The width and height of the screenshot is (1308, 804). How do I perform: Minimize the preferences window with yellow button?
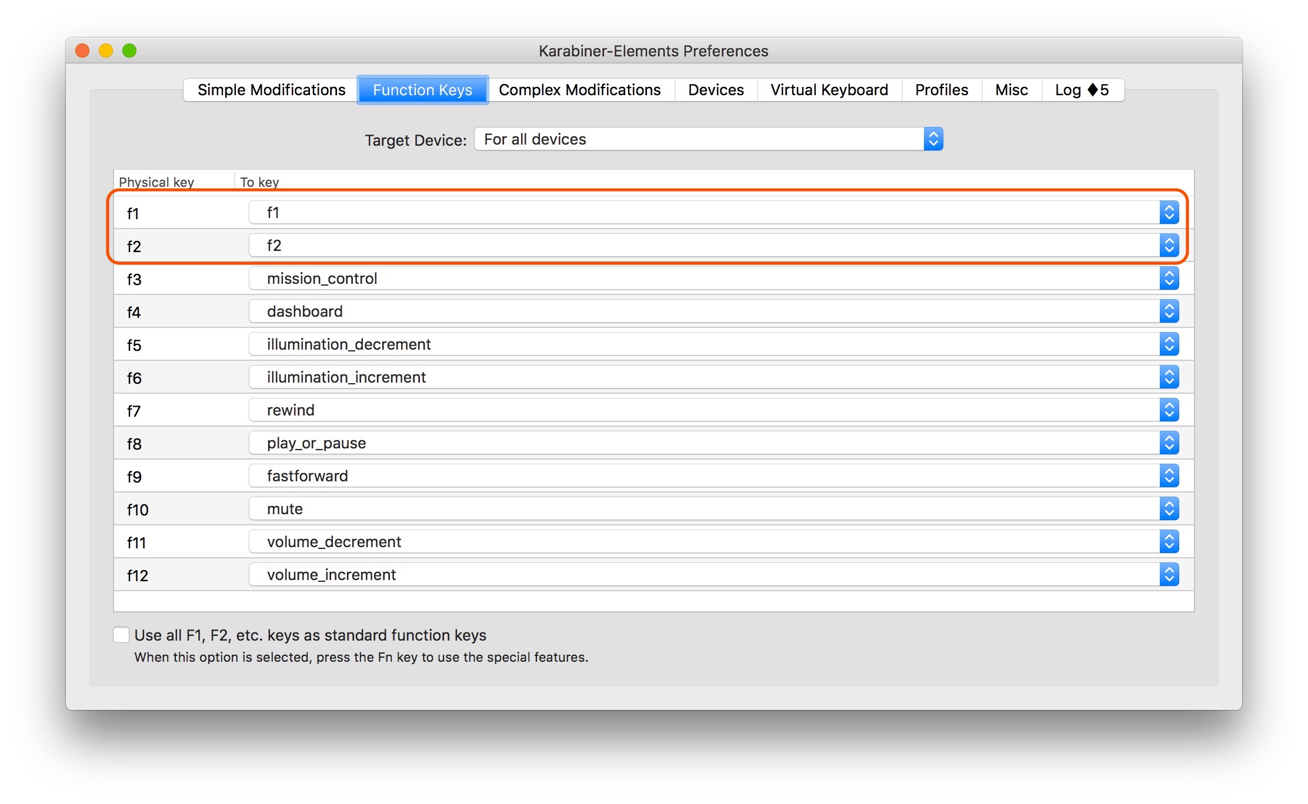coord(106,51)
